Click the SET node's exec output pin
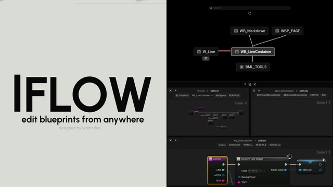Viewport: 333px width, 187px height. 321,165
